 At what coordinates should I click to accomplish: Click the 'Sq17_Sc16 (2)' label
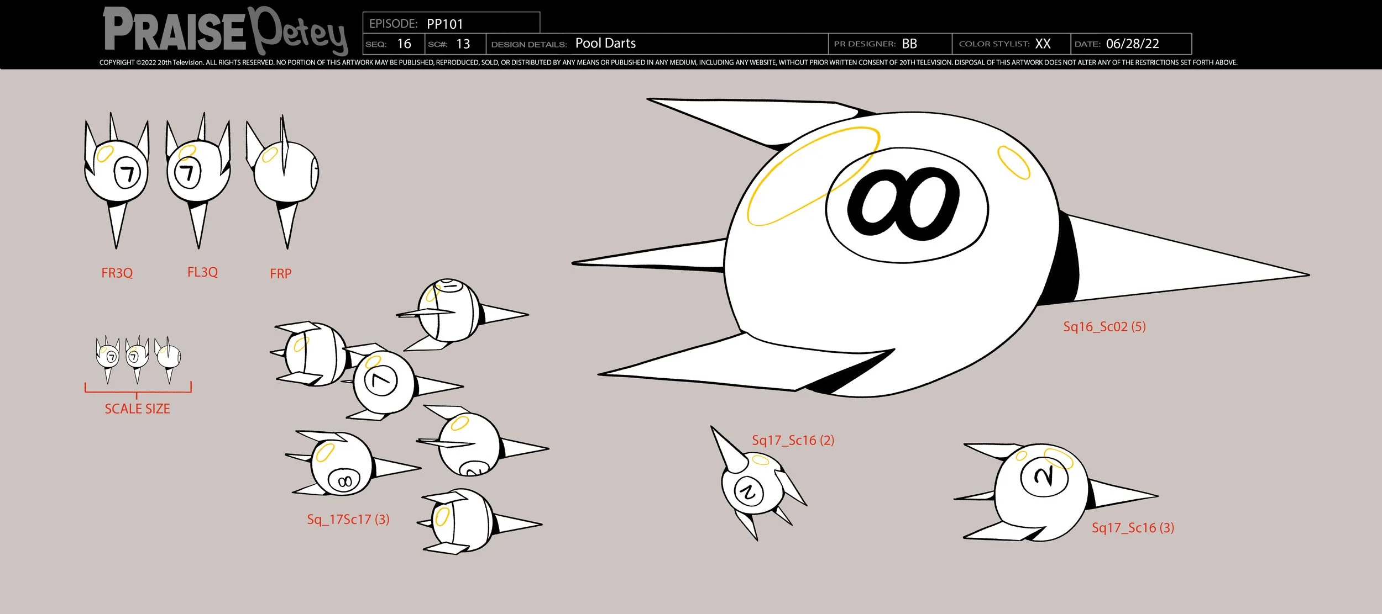[793, 440]
